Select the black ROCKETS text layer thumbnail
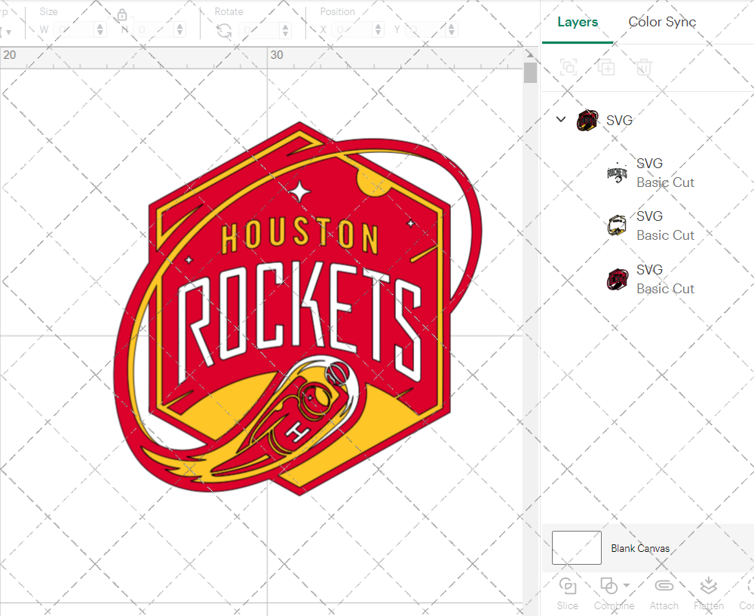This screenshot has width=754, height=616. click(x=617, y=173)
